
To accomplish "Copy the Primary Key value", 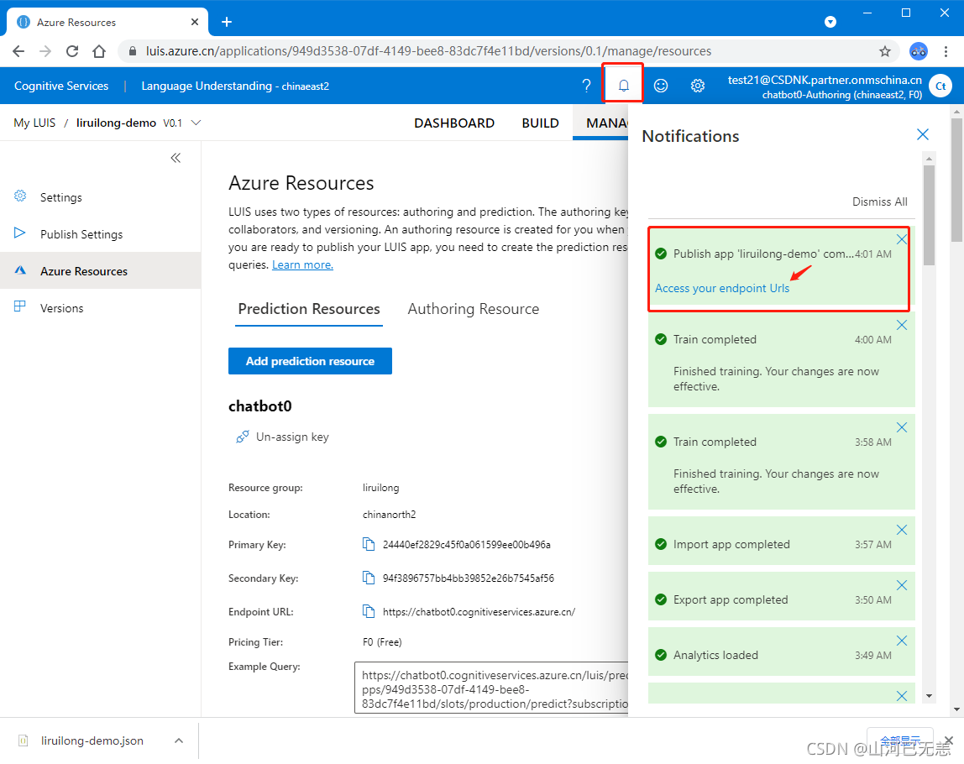I will tap(369, 544).
